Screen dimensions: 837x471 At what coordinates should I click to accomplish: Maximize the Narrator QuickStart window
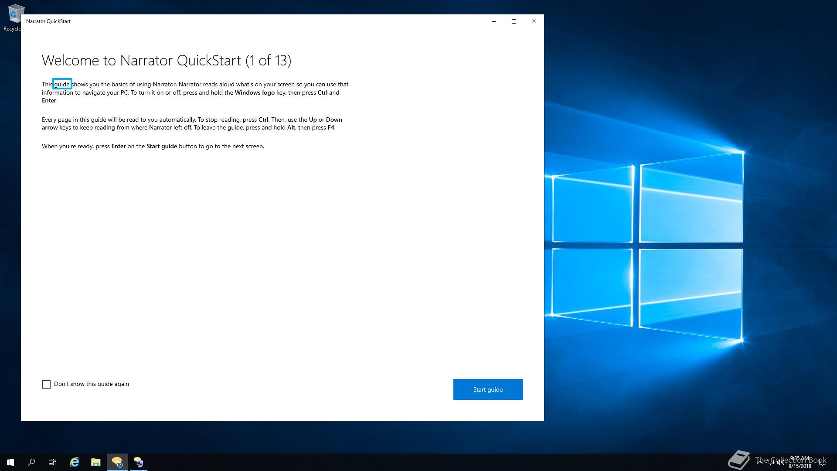(x=514, y=21)
